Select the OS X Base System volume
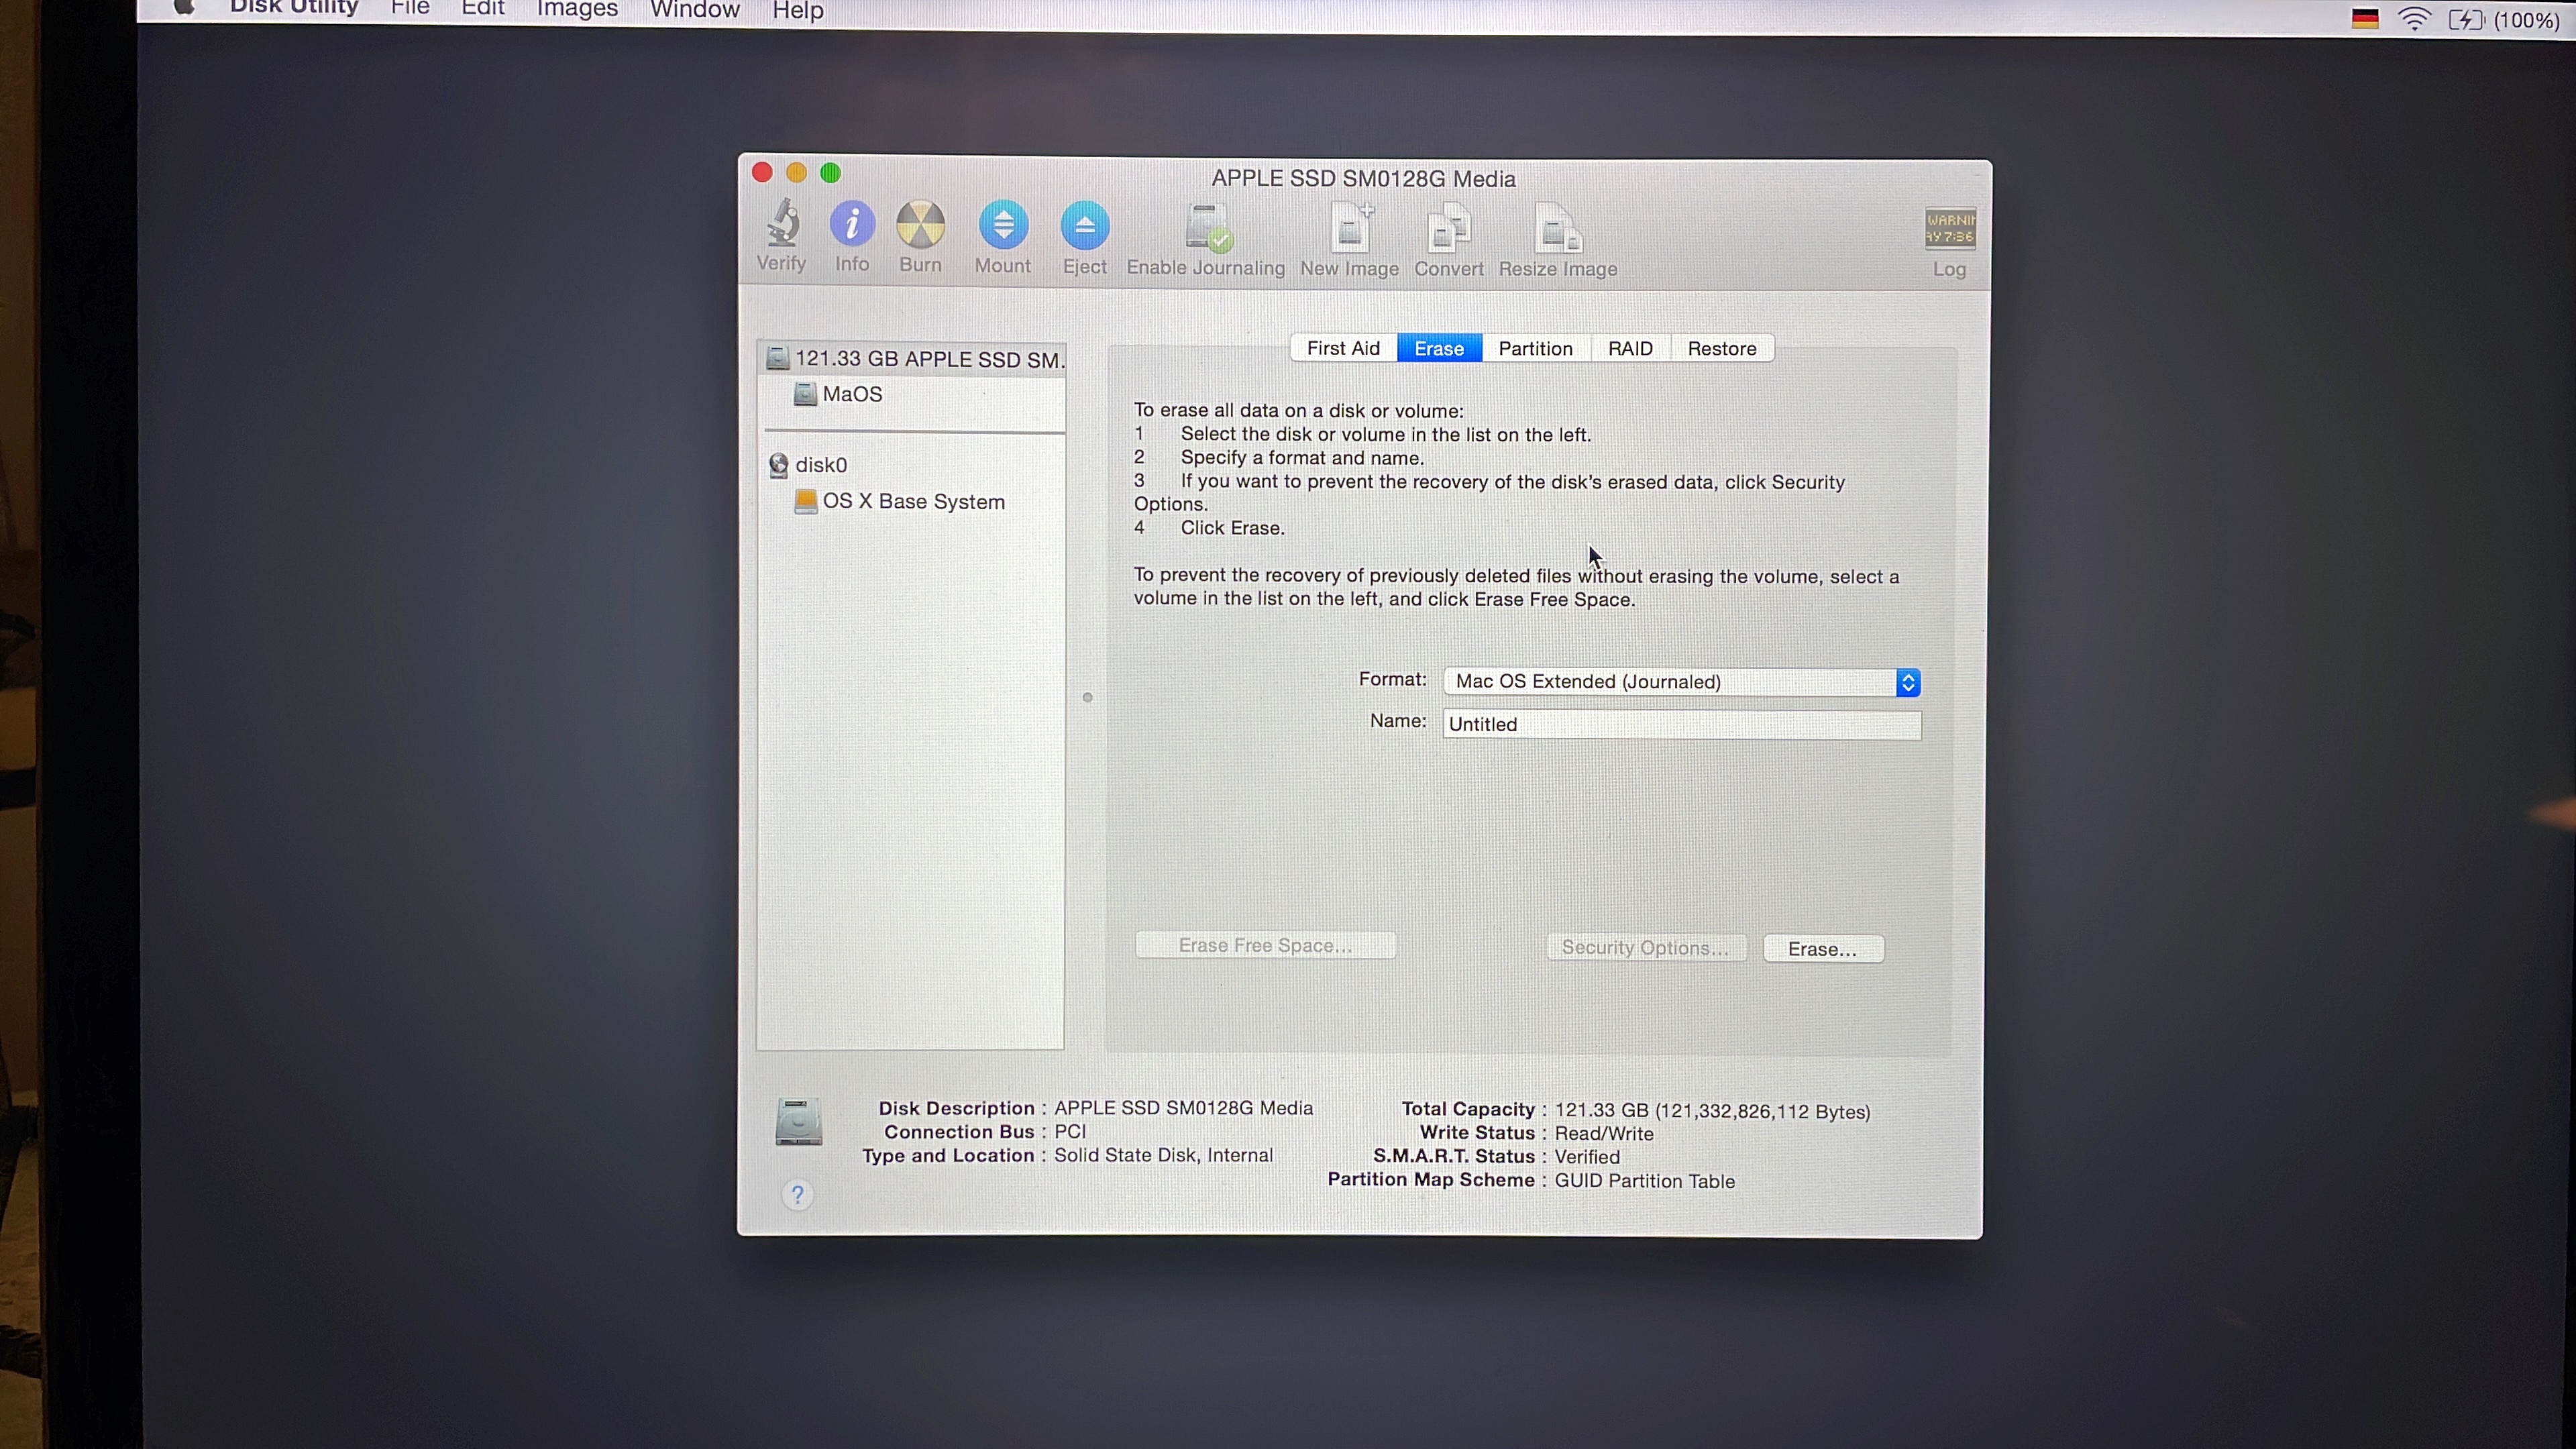This screenshot has height=1449, width=2576. [x=912, y=502]
